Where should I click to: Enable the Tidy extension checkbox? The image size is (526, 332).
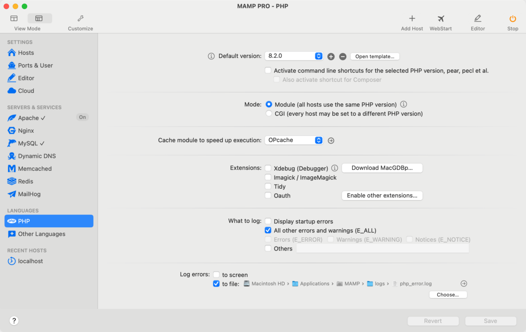coord(268,187)
